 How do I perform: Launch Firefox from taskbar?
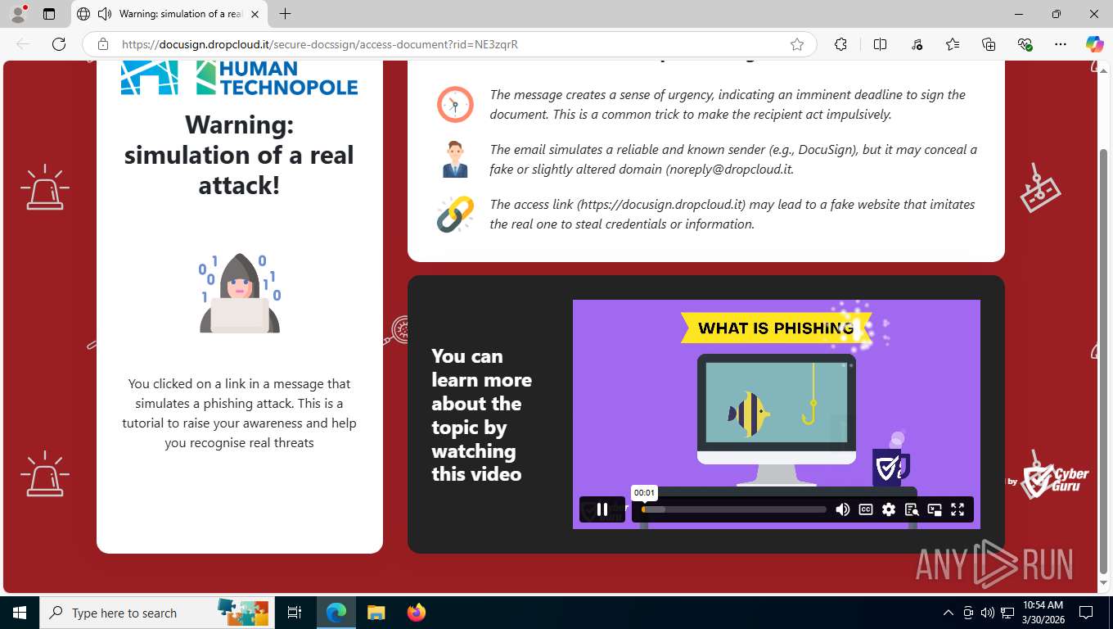tap(416, 613)
